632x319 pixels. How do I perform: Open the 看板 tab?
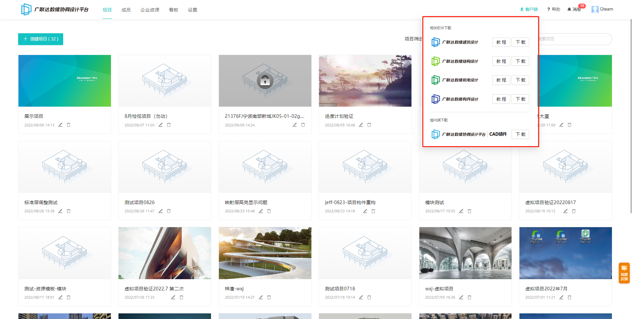(173, 10)
